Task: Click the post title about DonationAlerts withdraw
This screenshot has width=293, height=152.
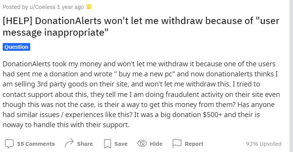Action: pyautogui.click(x=141, y=26)
